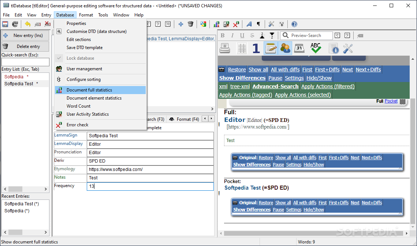Click the Delete entry button
Screen dimensions: 417x246
26,46
